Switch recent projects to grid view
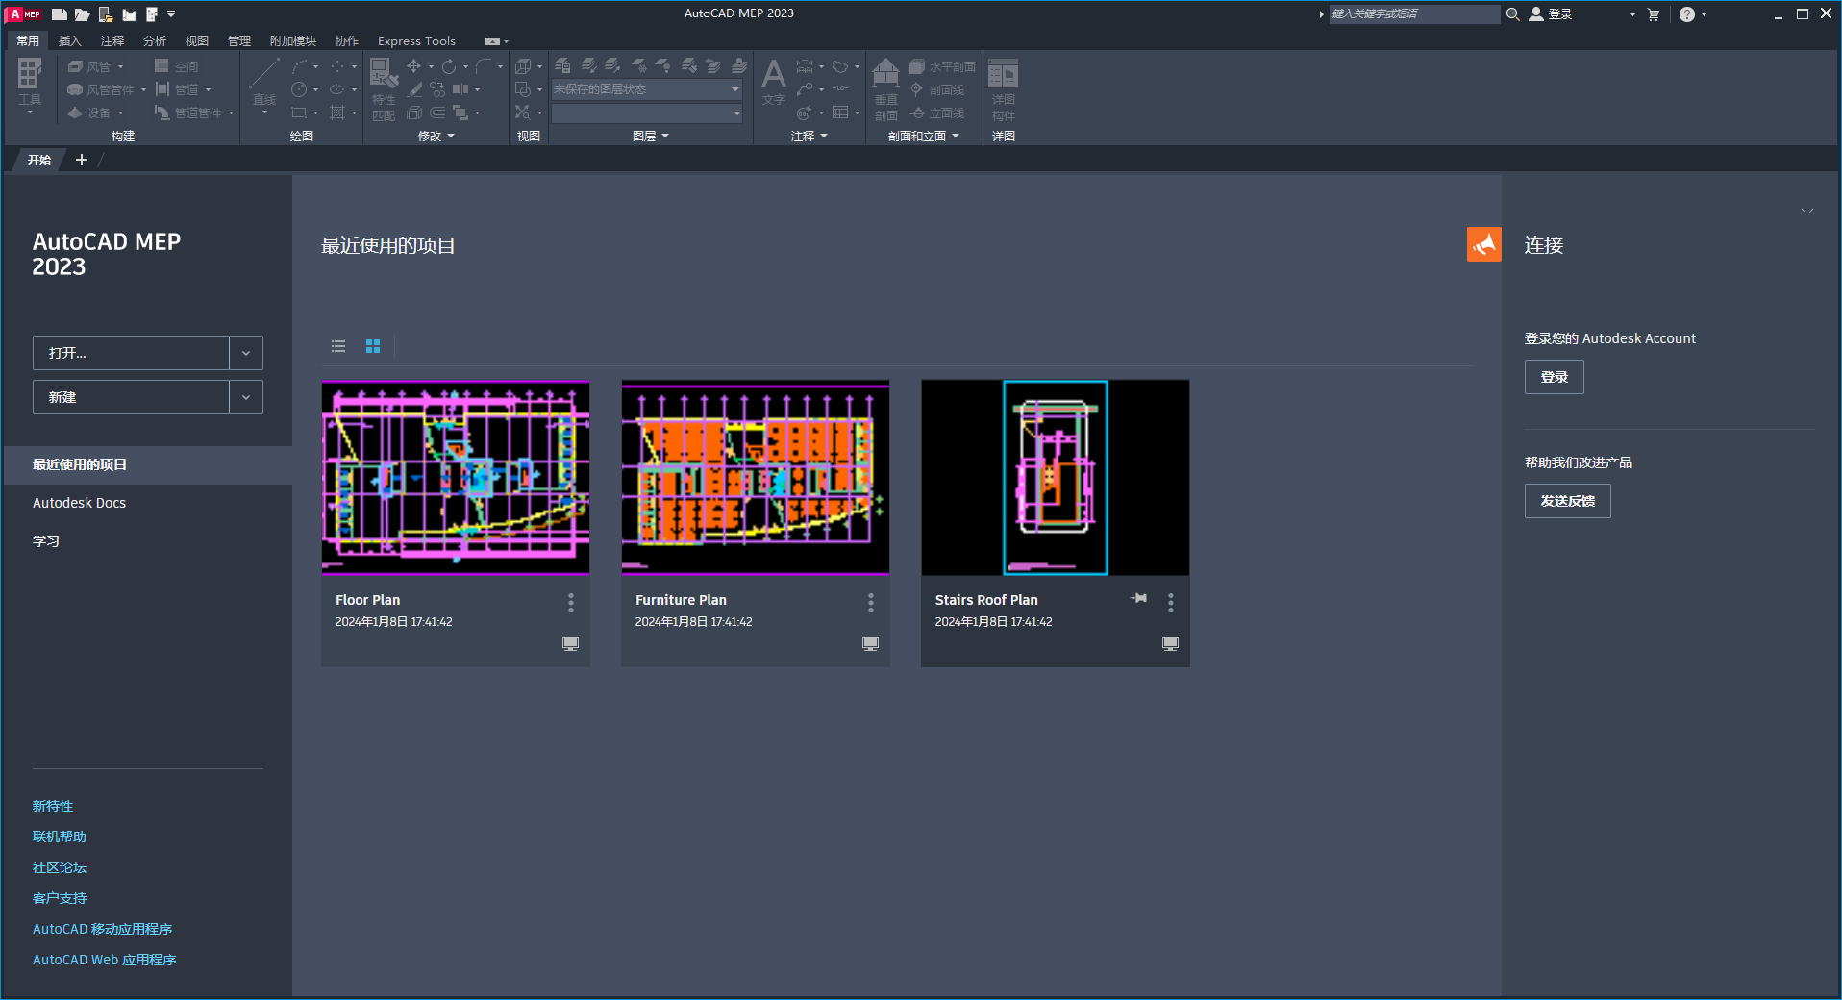 pyautogui.click(x=372, y=346)
